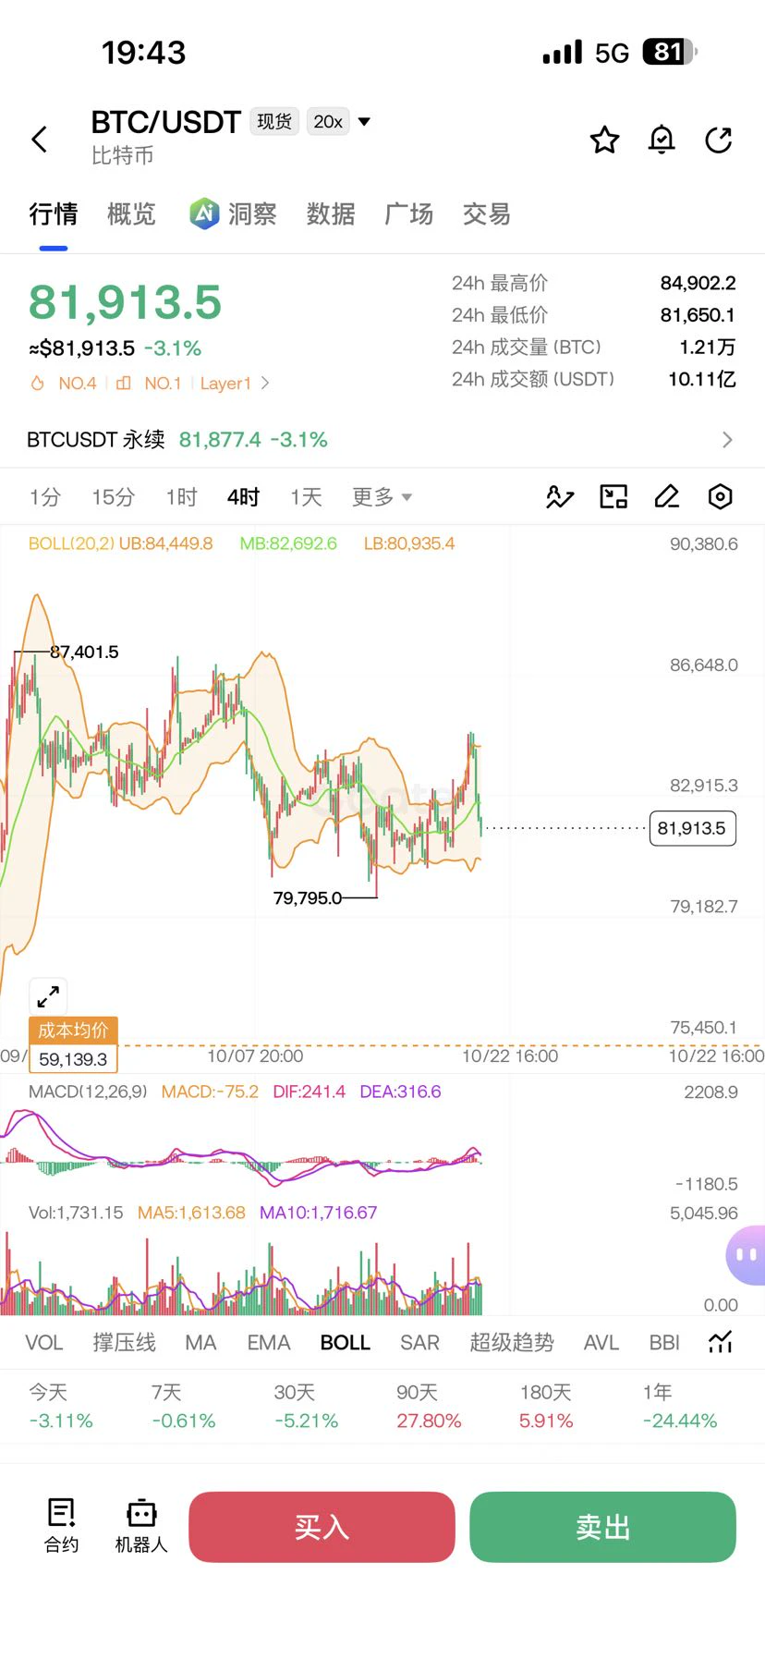The image size is (765, 1659).
Task: Switch chart interval to 15分
Action: (113, 497)
